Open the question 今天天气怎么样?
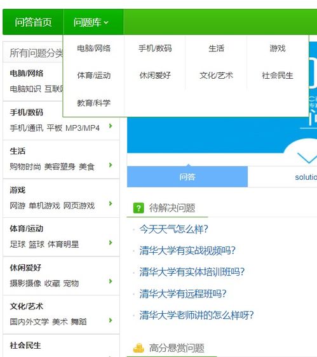The image size is (317, 357). tap(174, 229)
